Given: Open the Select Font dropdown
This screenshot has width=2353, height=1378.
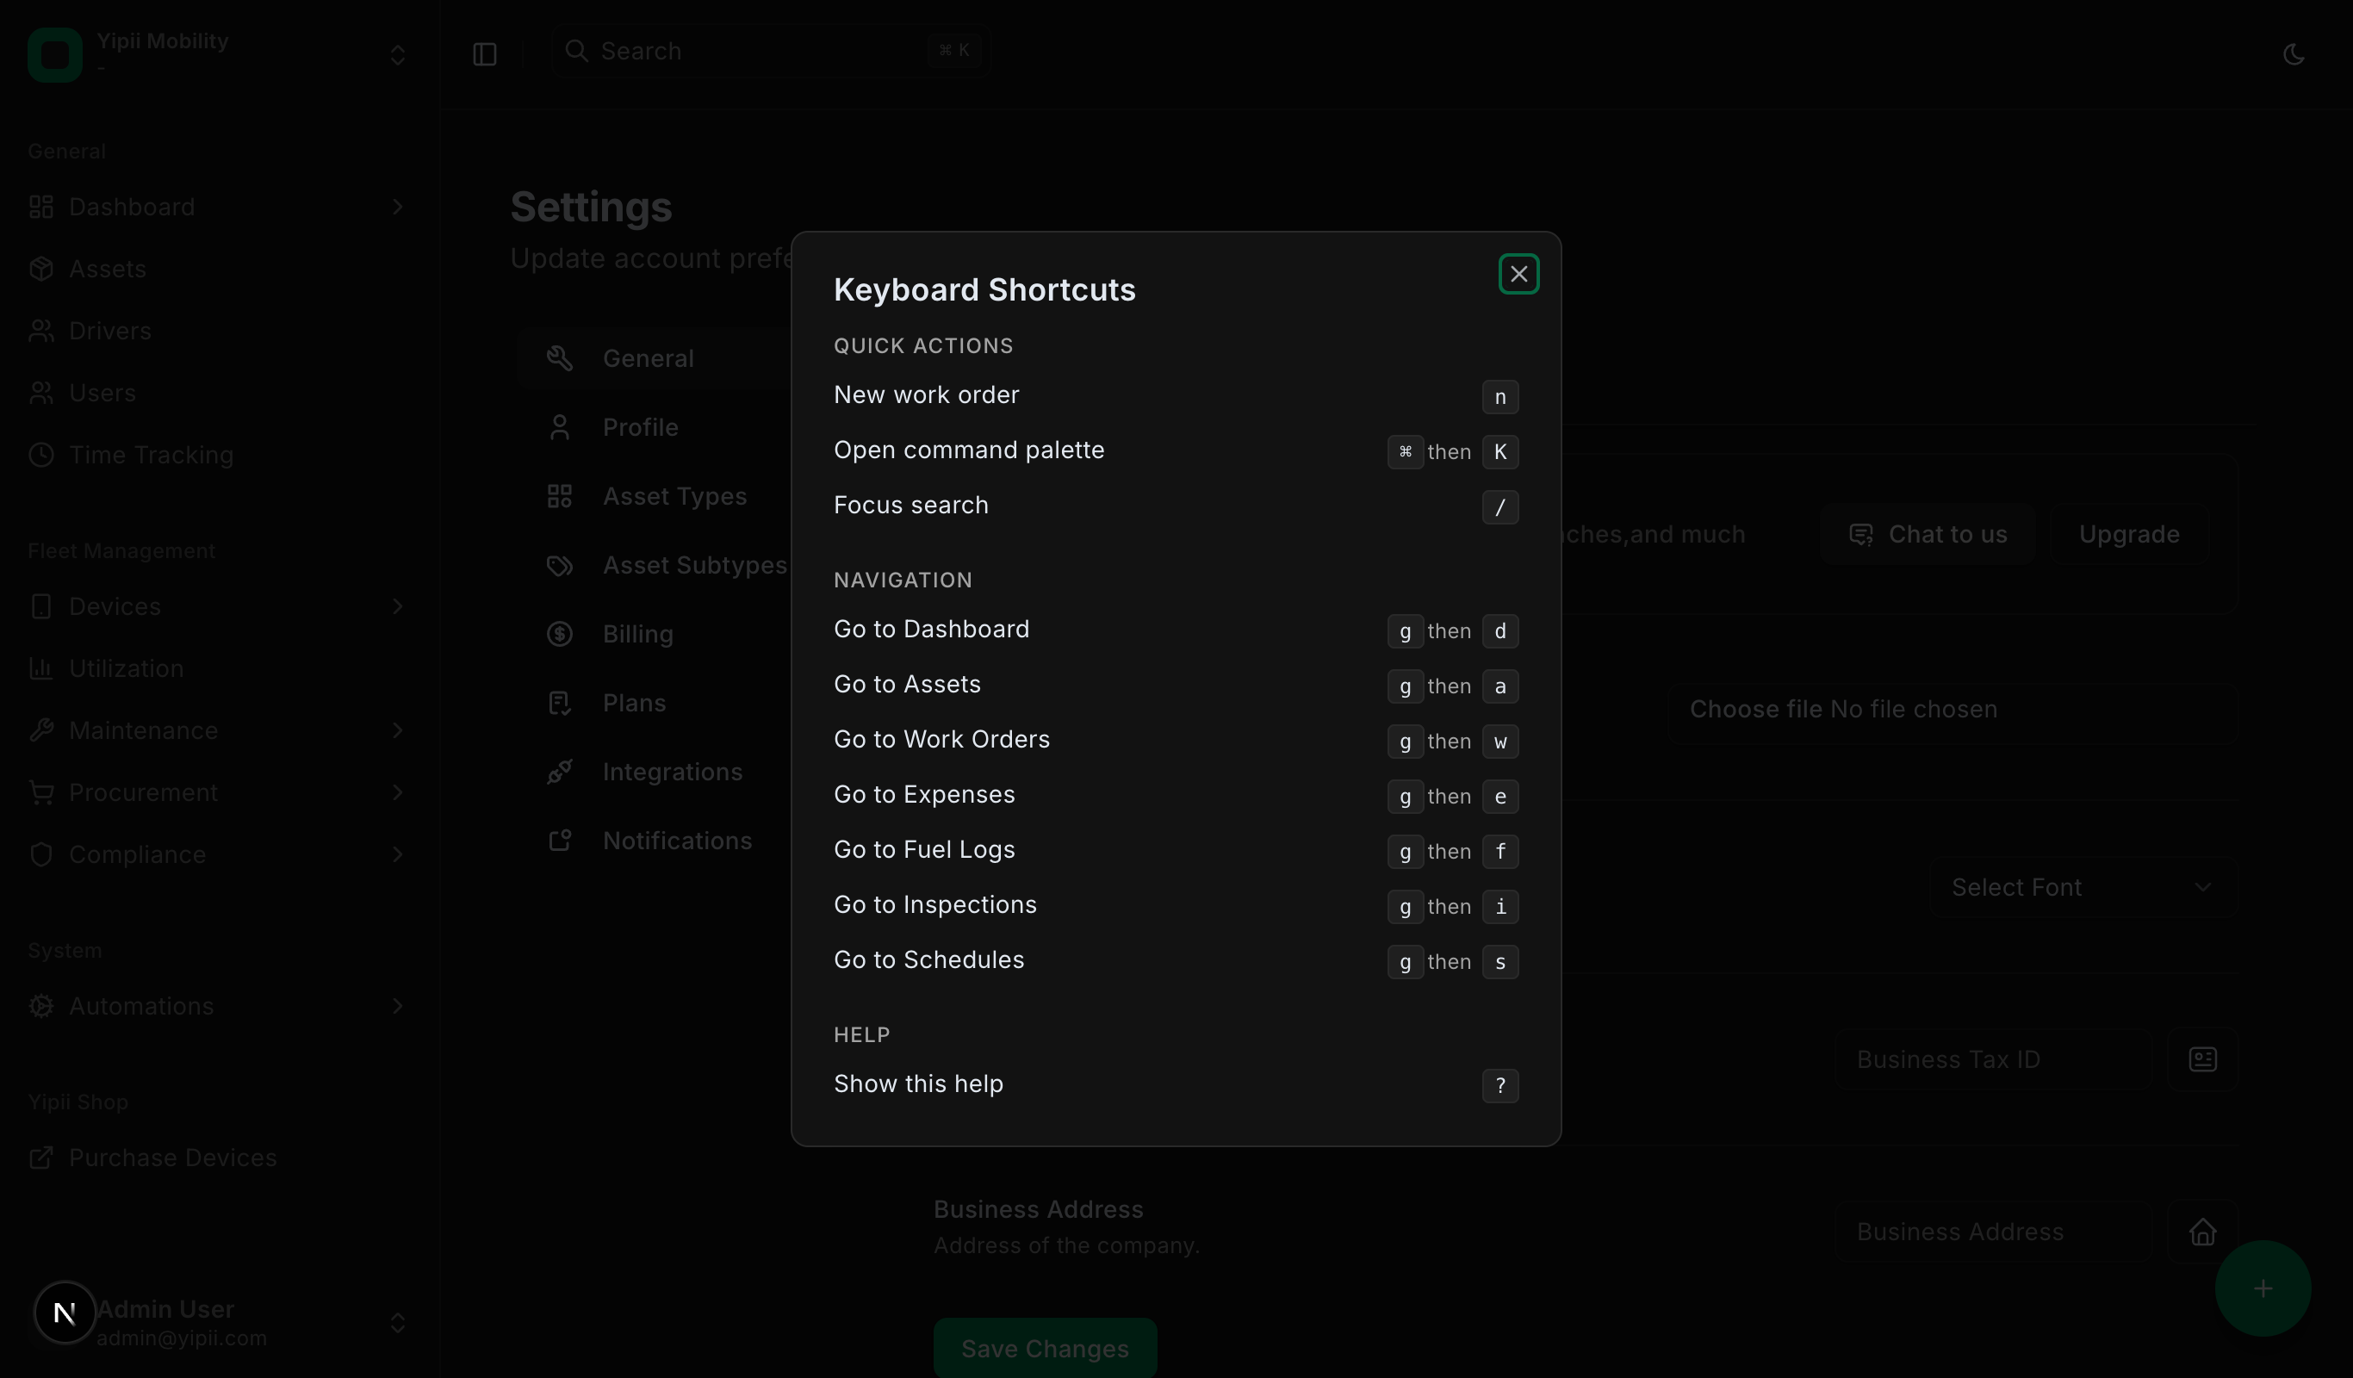Looking at the screenshot, I should (2084, 887).
